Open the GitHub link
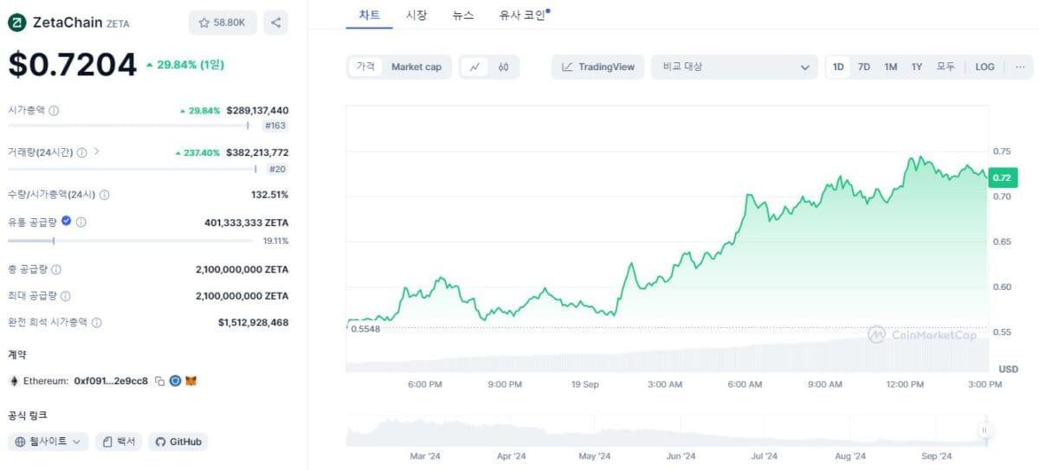The image size is (1039, 470). point(178,441)
